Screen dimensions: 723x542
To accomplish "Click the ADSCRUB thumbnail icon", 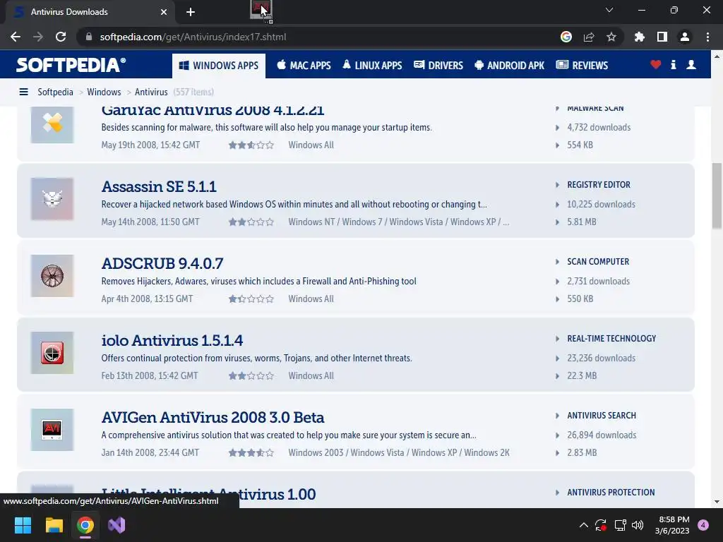I will [52, 276].
